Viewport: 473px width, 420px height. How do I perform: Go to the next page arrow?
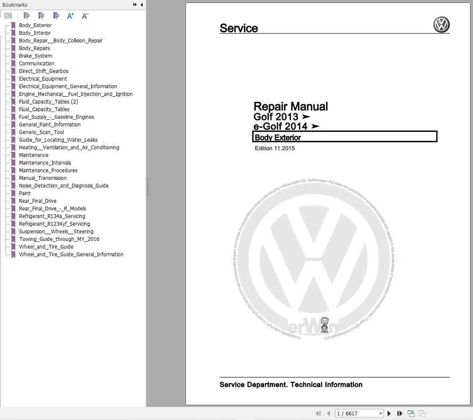coord(389,413)
